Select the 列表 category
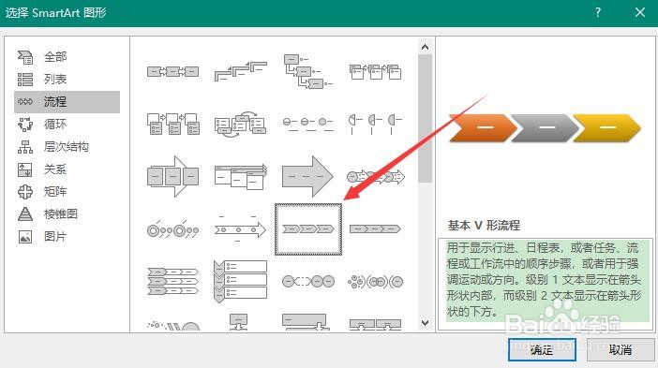Viewport: 658px width, 368px height. click(67, 80)
